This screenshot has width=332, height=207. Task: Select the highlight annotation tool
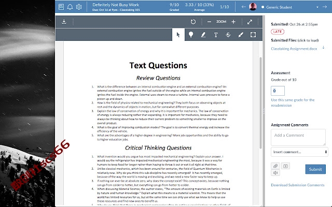point(203,35)
